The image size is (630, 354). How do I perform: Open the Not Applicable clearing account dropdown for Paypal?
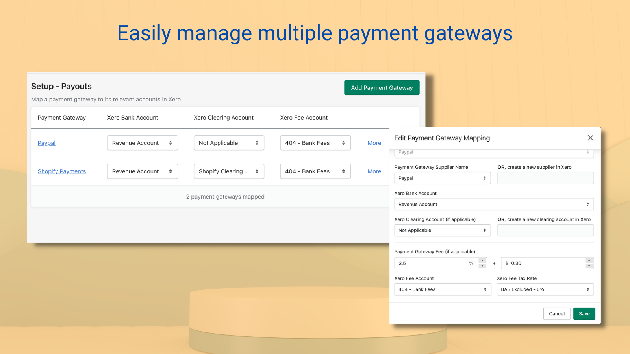coord(229,143)
